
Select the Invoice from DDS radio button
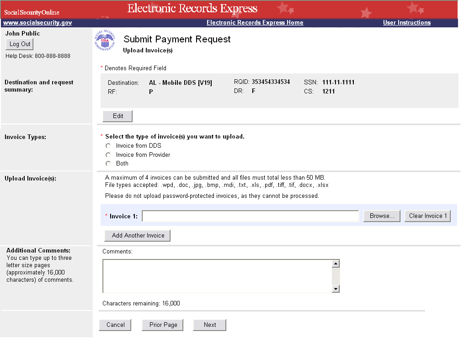(108, 146)
